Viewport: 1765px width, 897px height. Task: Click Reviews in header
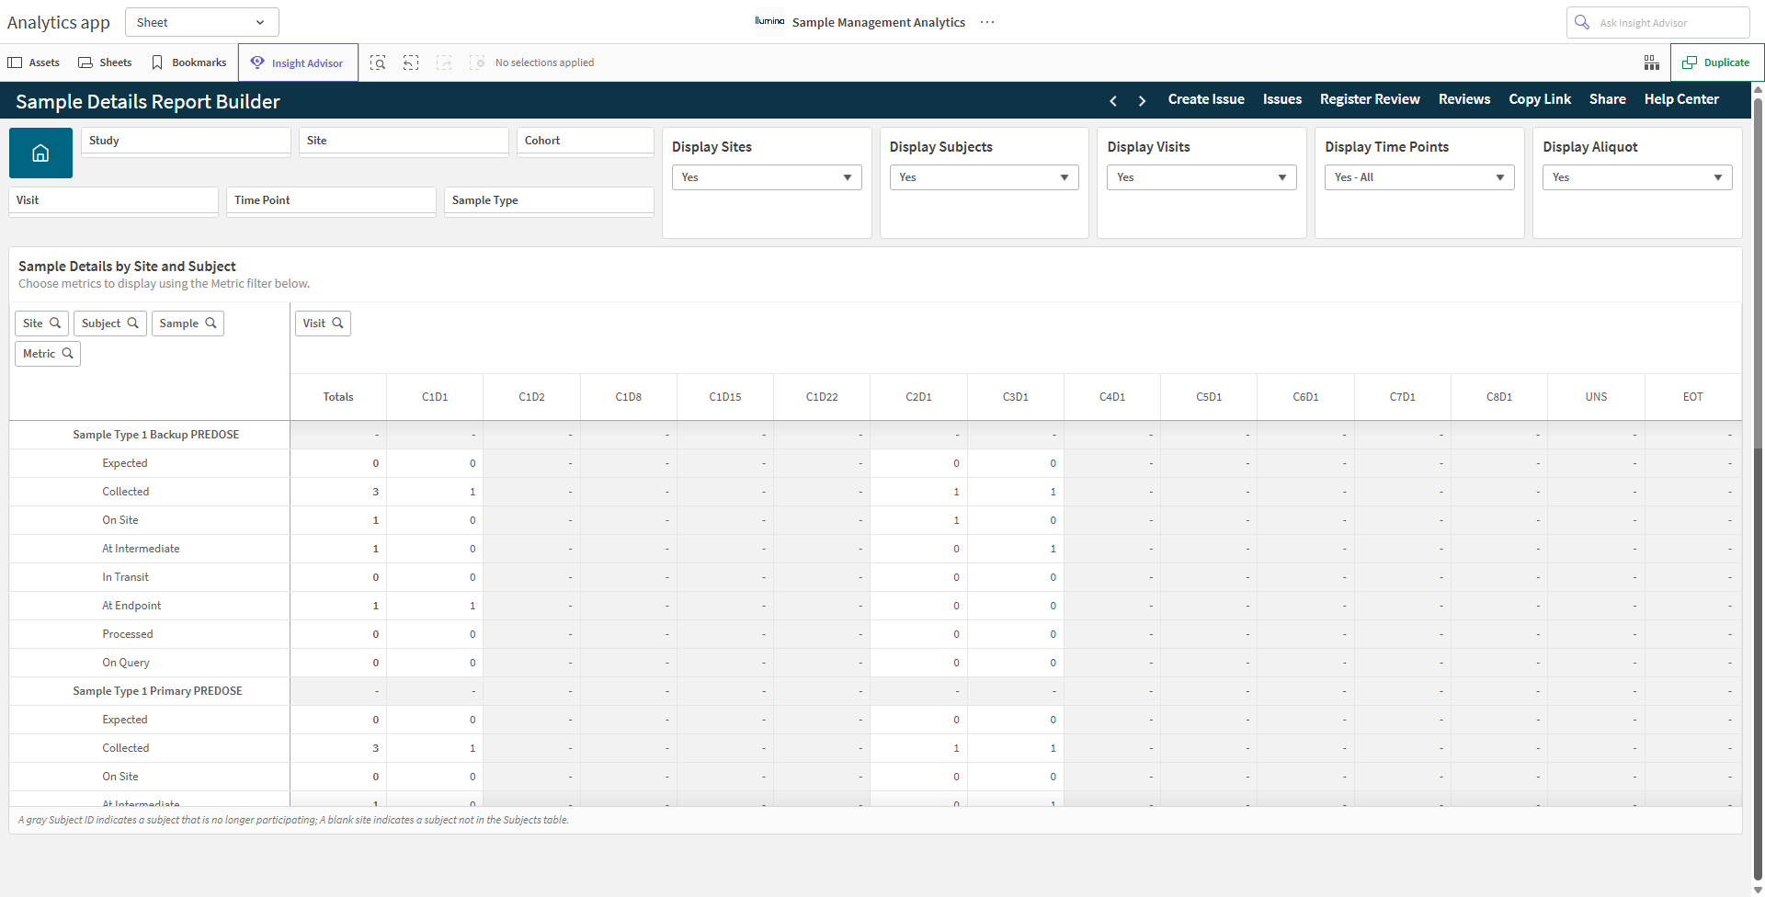[x=1464, y=99]
